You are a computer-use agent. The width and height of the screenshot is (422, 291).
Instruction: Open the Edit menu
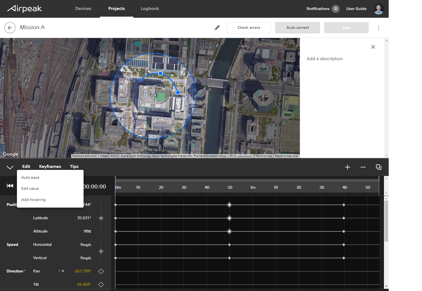26,166
